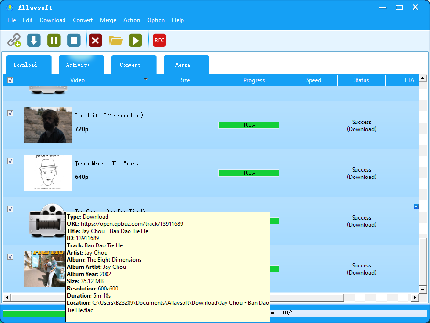The width and height of the screenshot is (430, 323).
Task: Open the Video column sort dropdown arrow
Action: (x=146, y=79)
